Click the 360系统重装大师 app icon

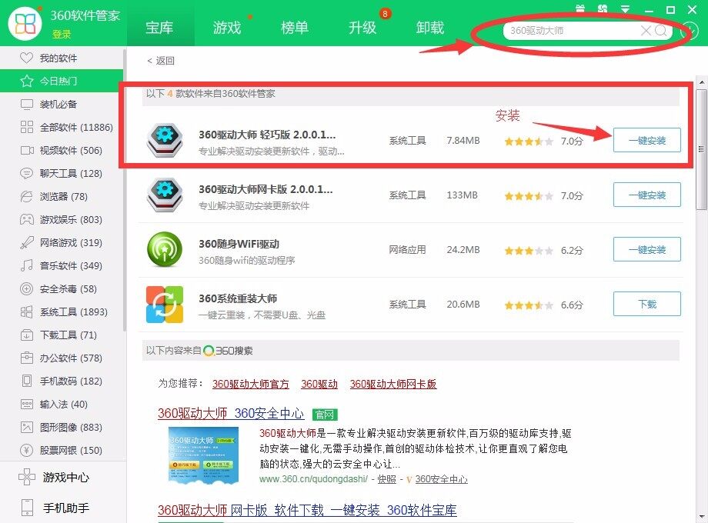coord(164,304)
